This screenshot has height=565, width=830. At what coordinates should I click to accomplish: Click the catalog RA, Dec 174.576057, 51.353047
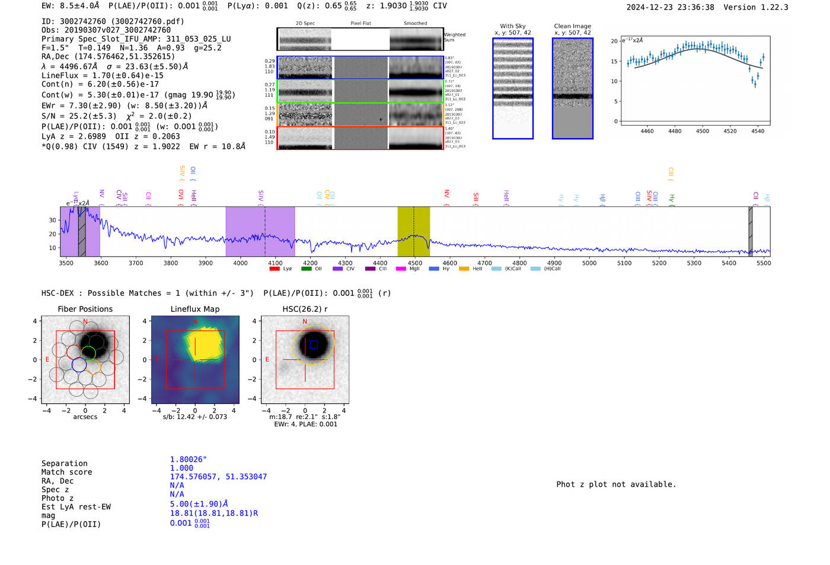pyautogui.click(x=218, y=477)
